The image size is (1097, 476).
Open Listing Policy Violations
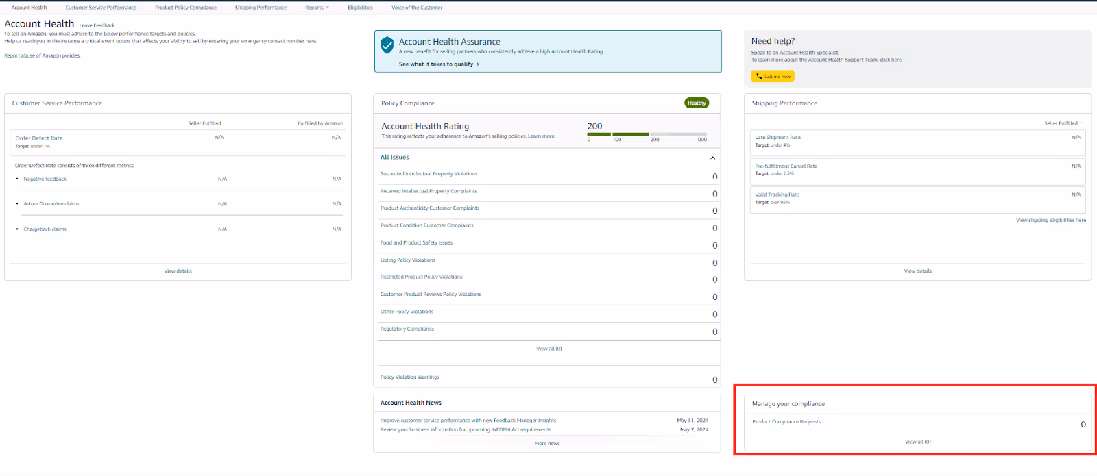[x=408, y=260]
